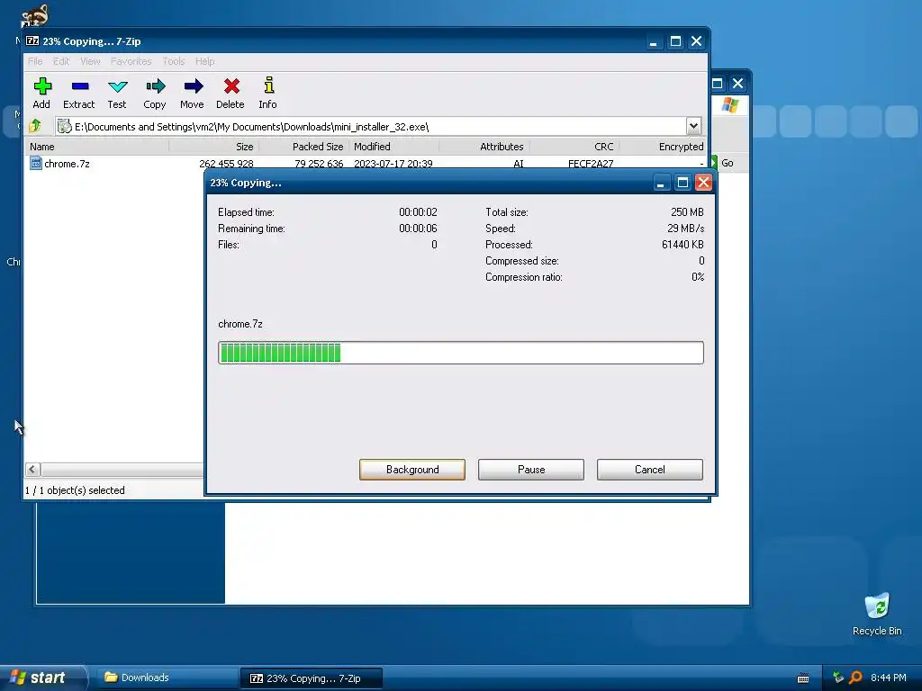Open the View menu
The image size is (922, 691).
coord(90,61)
